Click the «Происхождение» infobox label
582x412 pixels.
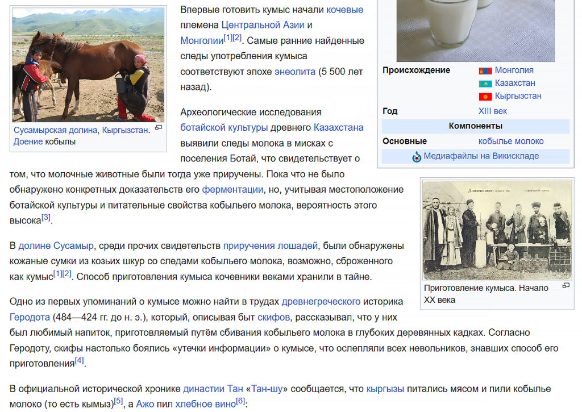coord(416,70)
